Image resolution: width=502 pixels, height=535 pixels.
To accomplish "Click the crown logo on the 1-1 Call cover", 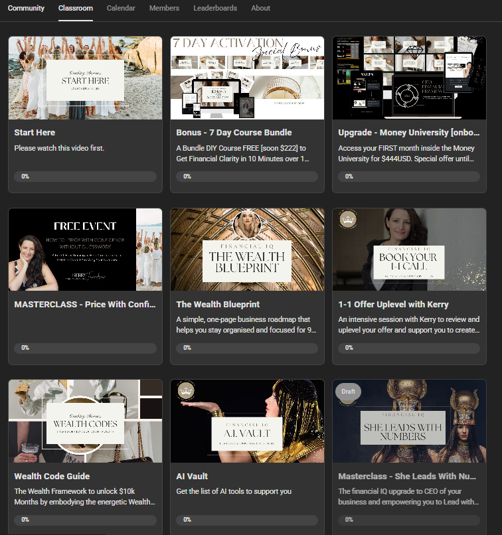I will 348,220.
